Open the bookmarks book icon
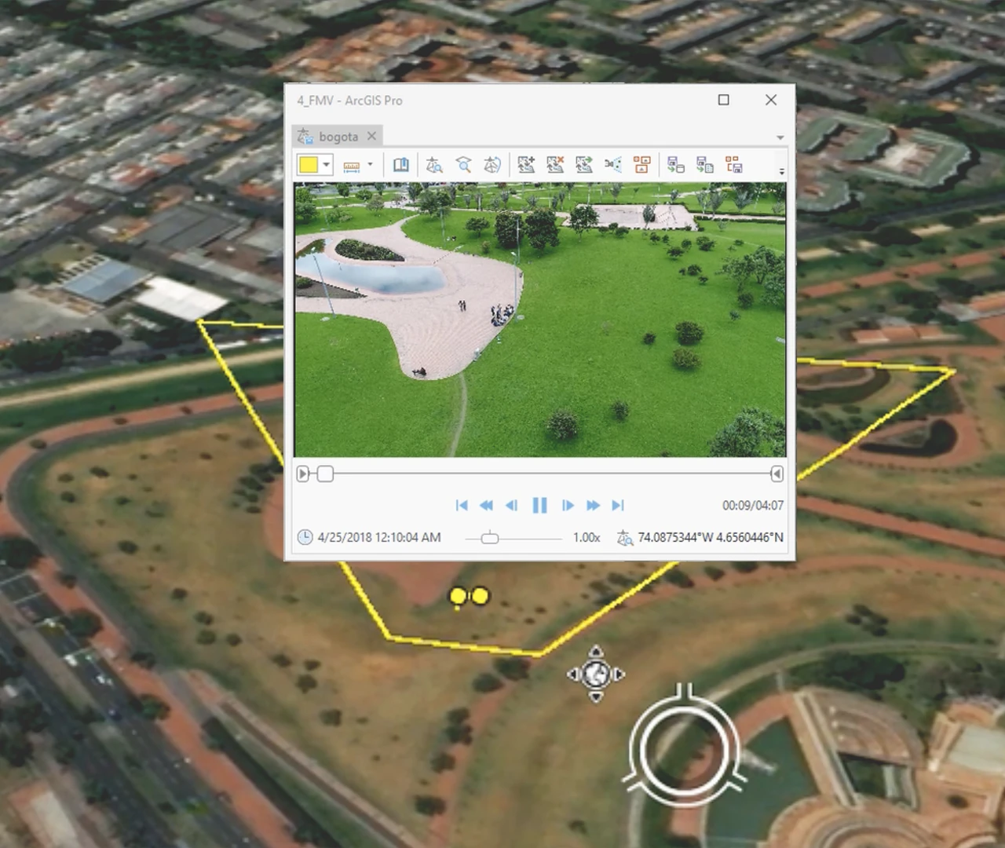This screenshot has width=1005, height=848. click(400, 165)
